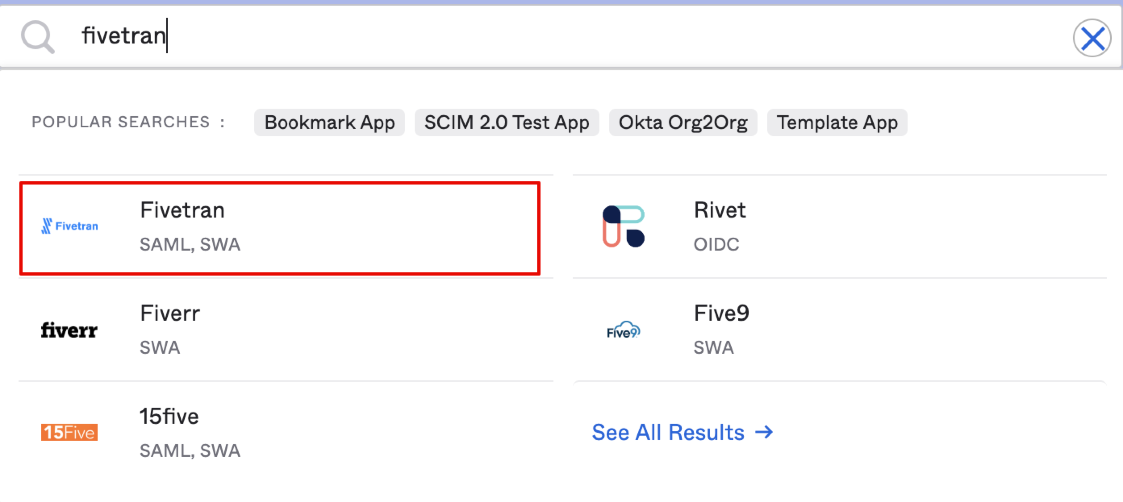Click the 15Five orange logo
Image resolution: width=1123 pixels, height=502 pixels.
coord(69,432)
